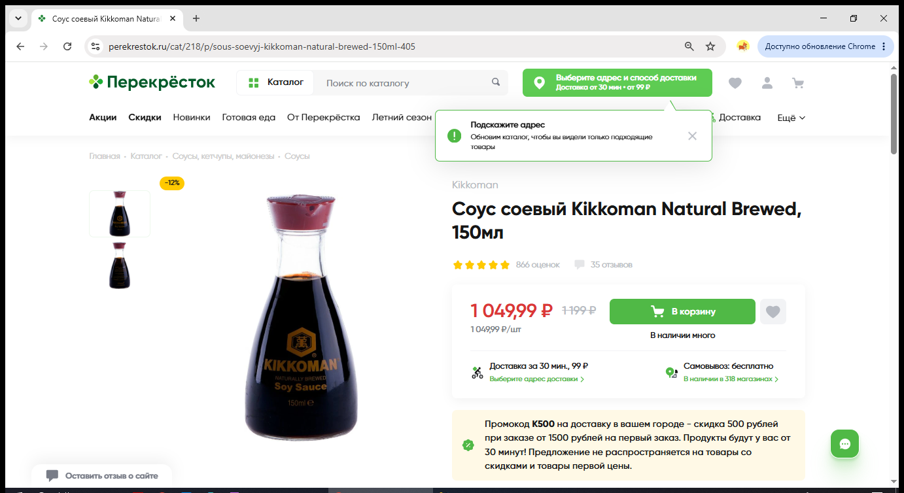Add to cart with "В корзину" button
The width and height of the screenshot is (904, 493).
coord(682,312)
